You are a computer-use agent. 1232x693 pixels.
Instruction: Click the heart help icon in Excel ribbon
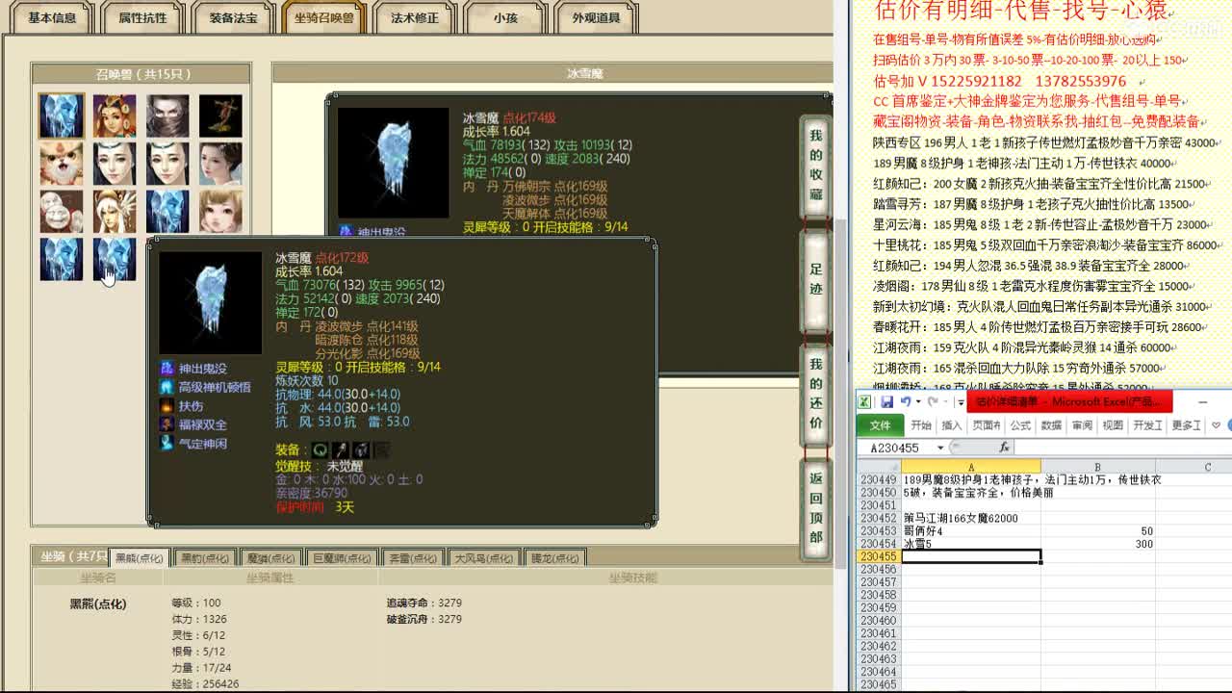coord(1217,425)
